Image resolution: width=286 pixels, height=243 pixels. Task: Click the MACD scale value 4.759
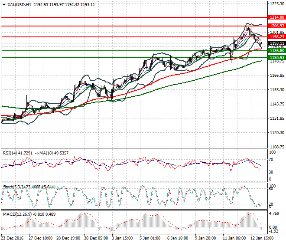(274, 213)
